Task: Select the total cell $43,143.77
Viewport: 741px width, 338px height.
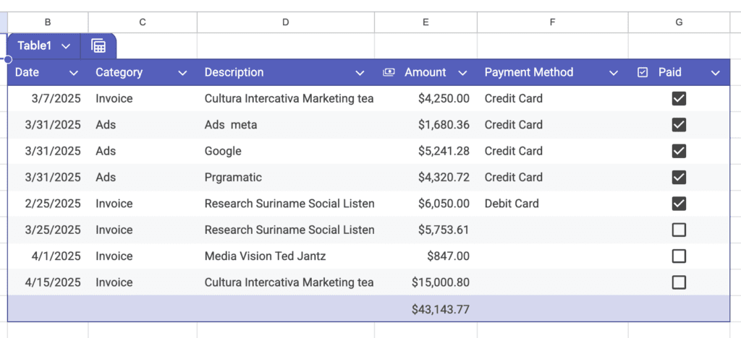Action: 440,309
